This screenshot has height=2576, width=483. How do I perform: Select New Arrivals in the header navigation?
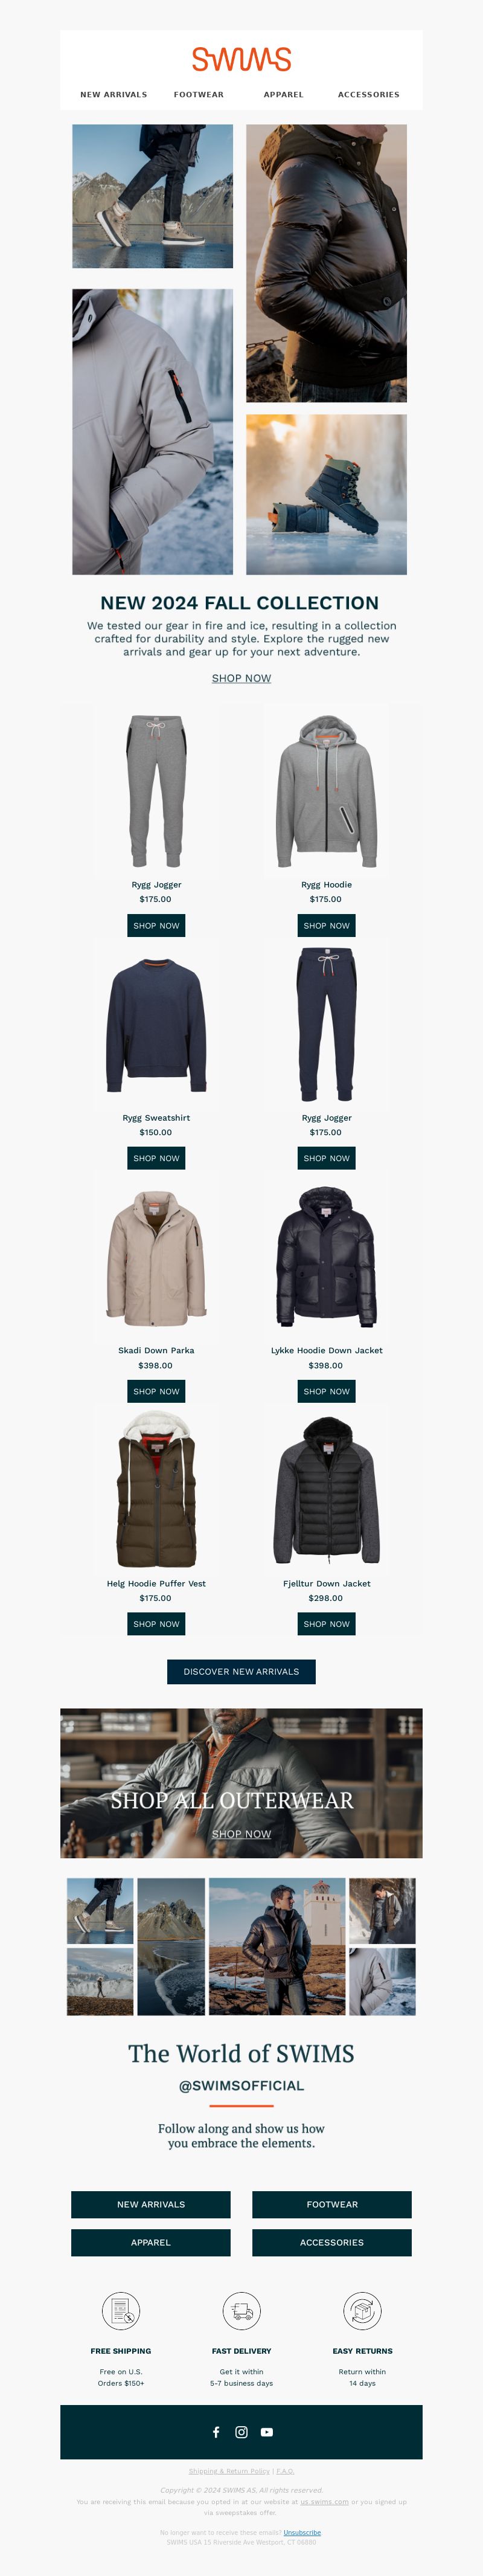[114, 95]
